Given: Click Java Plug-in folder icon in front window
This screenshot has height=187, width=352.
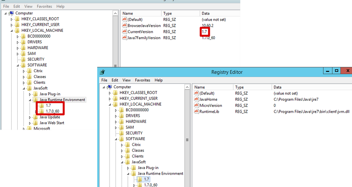Looking at the screenshot, I should coord(134,168).
